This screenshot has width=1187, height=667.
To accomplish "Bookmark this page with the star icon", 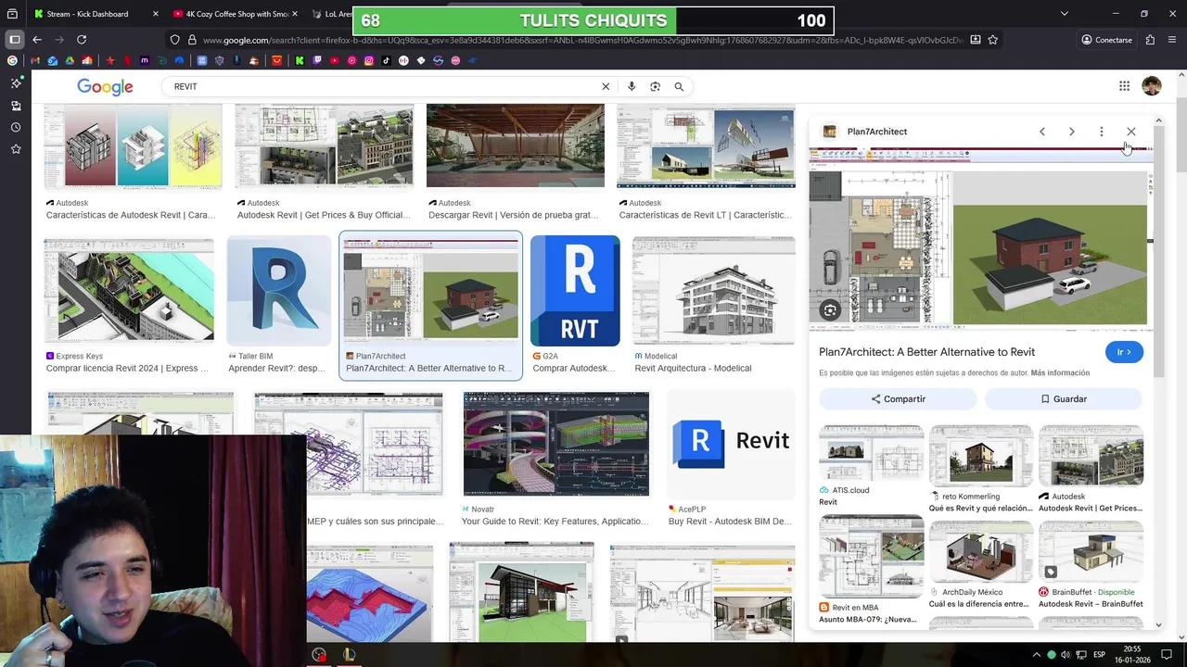I will [993, 40].
